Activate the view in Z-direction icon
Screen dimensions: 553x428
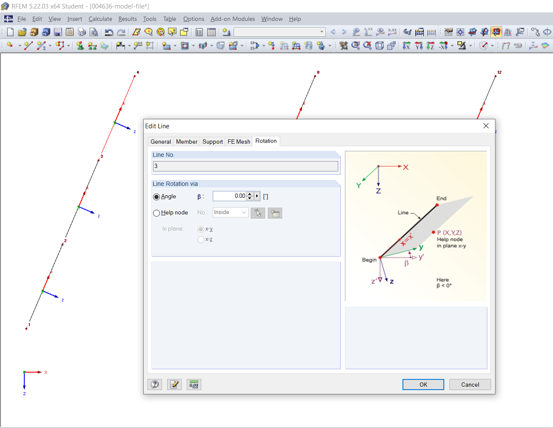pyautogui.click(x=430, y=46)
